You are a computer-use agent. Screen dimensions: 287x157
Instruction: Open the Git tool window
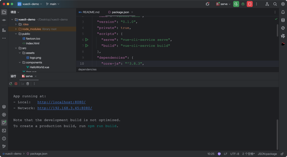click(x=4, y=146)
